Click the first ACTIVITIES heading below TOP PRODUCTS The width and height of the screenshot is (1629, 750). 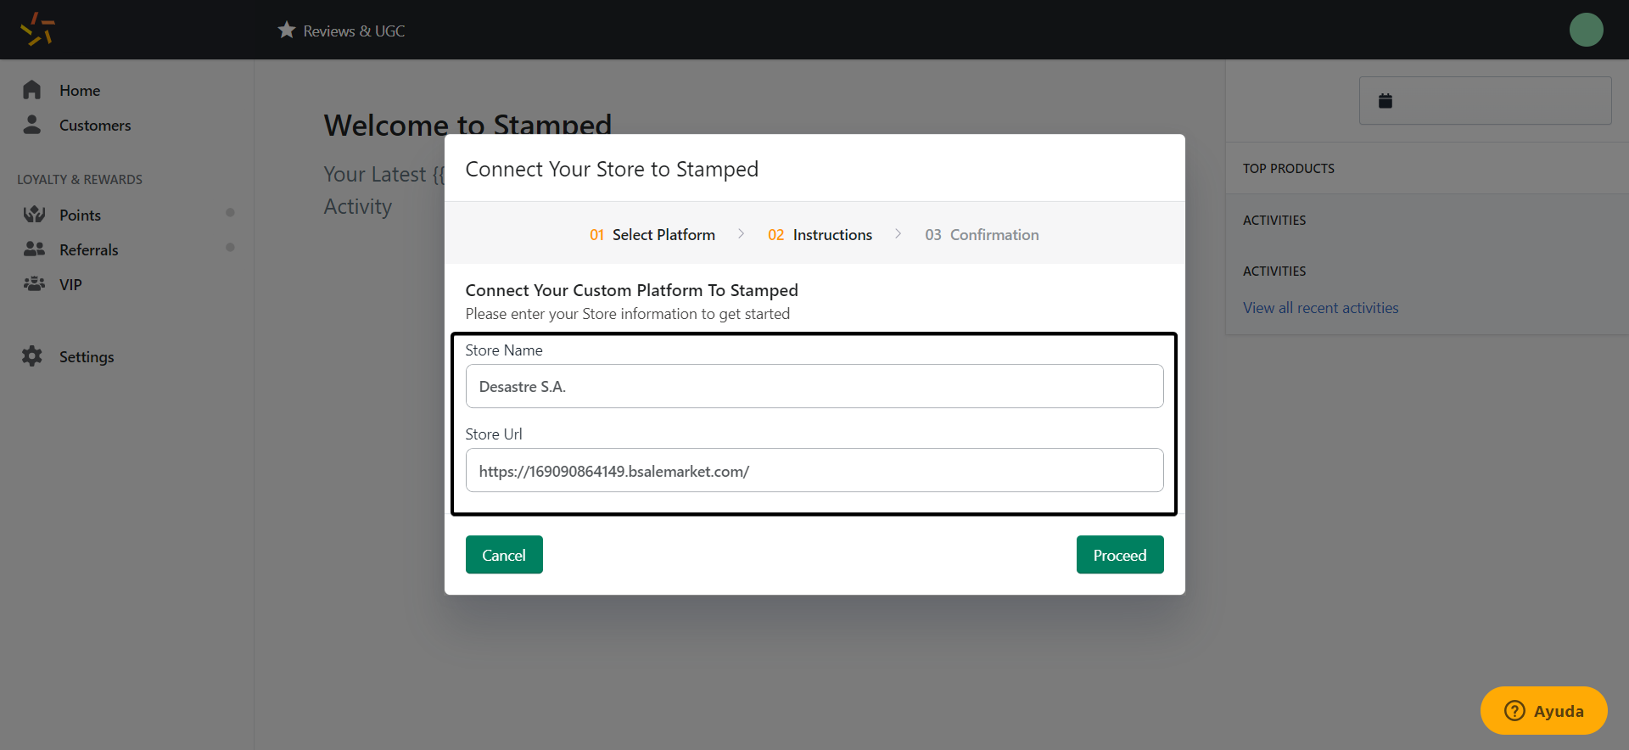[x=1274, y=221]
